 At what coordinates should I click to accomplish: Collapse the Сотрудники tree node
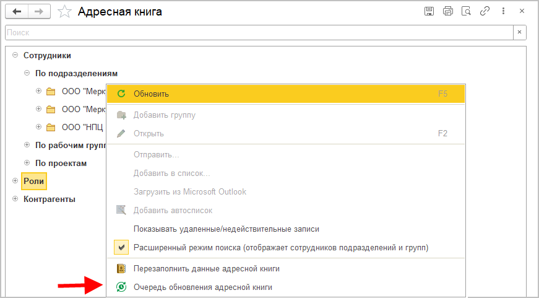point(15,55)
